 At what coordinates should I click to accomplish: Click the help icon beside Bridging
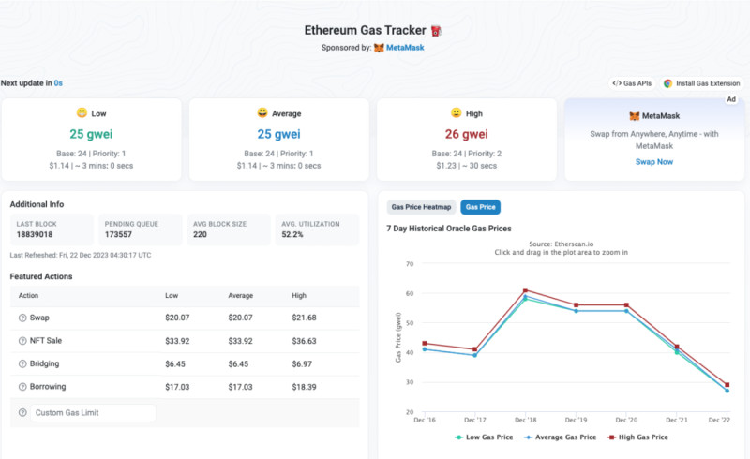pyautogui.click(x=22, y=363)
